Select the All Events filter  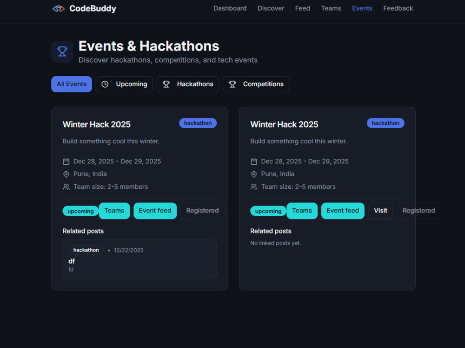[x=72, y=84]
